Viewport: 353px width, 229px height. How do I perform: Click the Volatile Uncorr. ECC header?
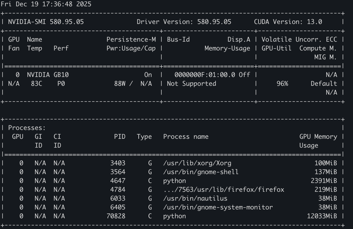[x=299, y=39]
